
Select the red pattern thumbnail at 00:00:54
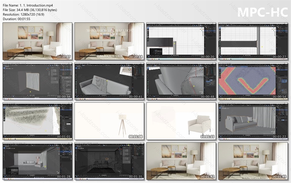(253, 81)
